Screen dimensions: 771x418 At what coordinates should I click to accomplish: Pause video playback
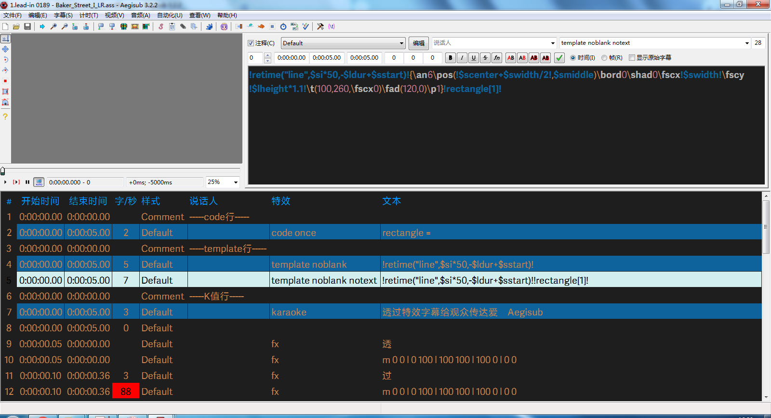pos(27,182)
